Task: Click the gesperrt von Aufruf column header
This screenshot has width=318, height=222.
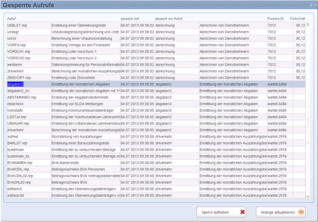Action: [169, 19]
